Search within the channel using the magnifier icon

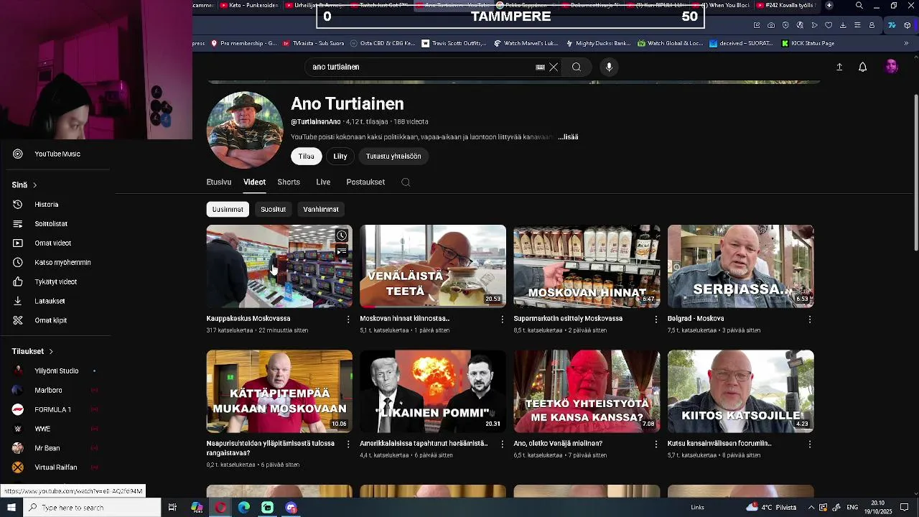click(x=406, y=182)
